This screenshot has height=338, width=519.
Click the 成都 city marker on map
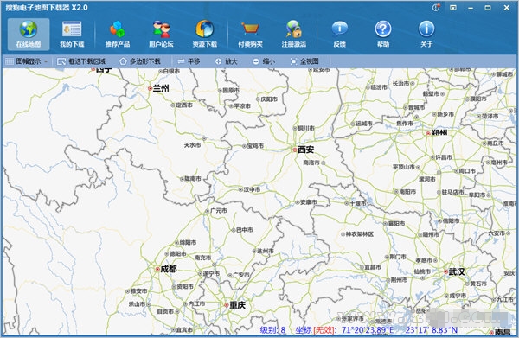tap(157, 269)
